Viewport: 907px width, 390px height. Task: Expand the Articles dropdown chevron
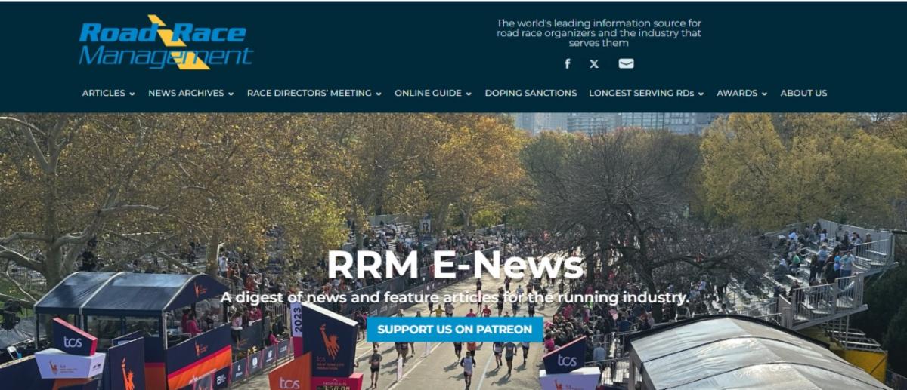[x=132, y=94]
